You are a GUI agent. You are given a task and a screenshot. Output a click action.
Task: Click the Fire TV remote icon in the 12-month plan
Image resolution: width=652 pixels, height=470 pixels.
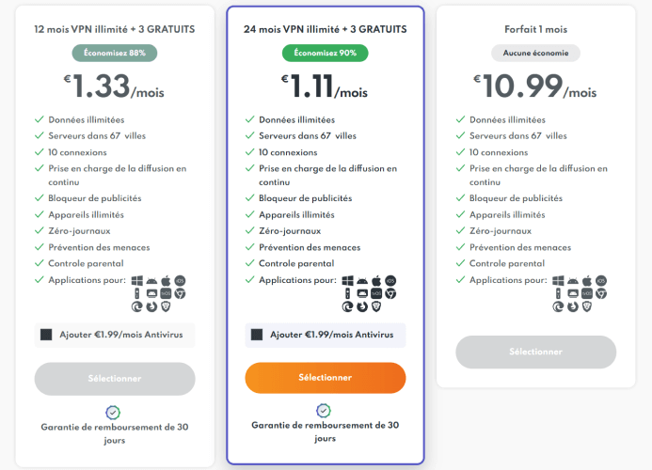136,294
